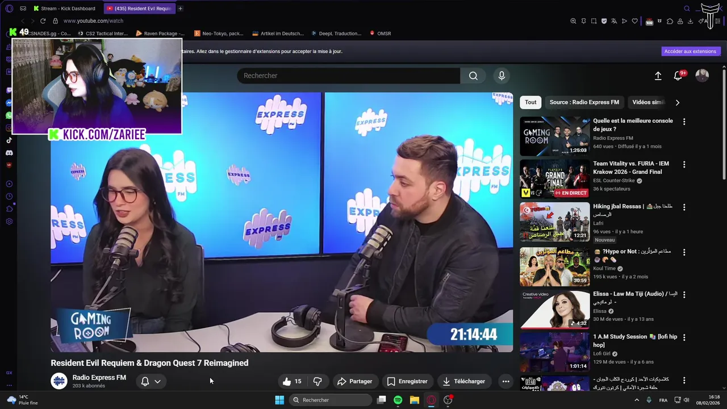Viewport: 727px width, 409px height.
Task: Click the YouTube upload create icon
Action: tap(658, 76)
